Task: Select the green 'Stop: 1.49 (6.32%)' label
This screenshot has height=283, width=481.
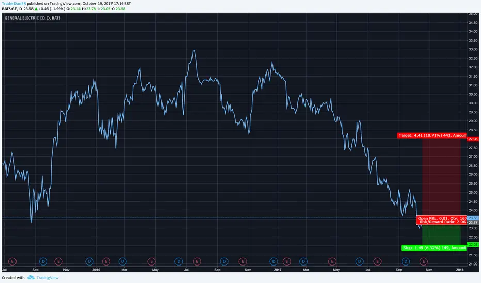Action: (434, 248)
